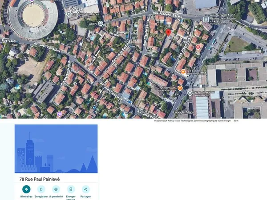
Task: Click the Rue Madeleine Boch street label
Action: [65, 73]
